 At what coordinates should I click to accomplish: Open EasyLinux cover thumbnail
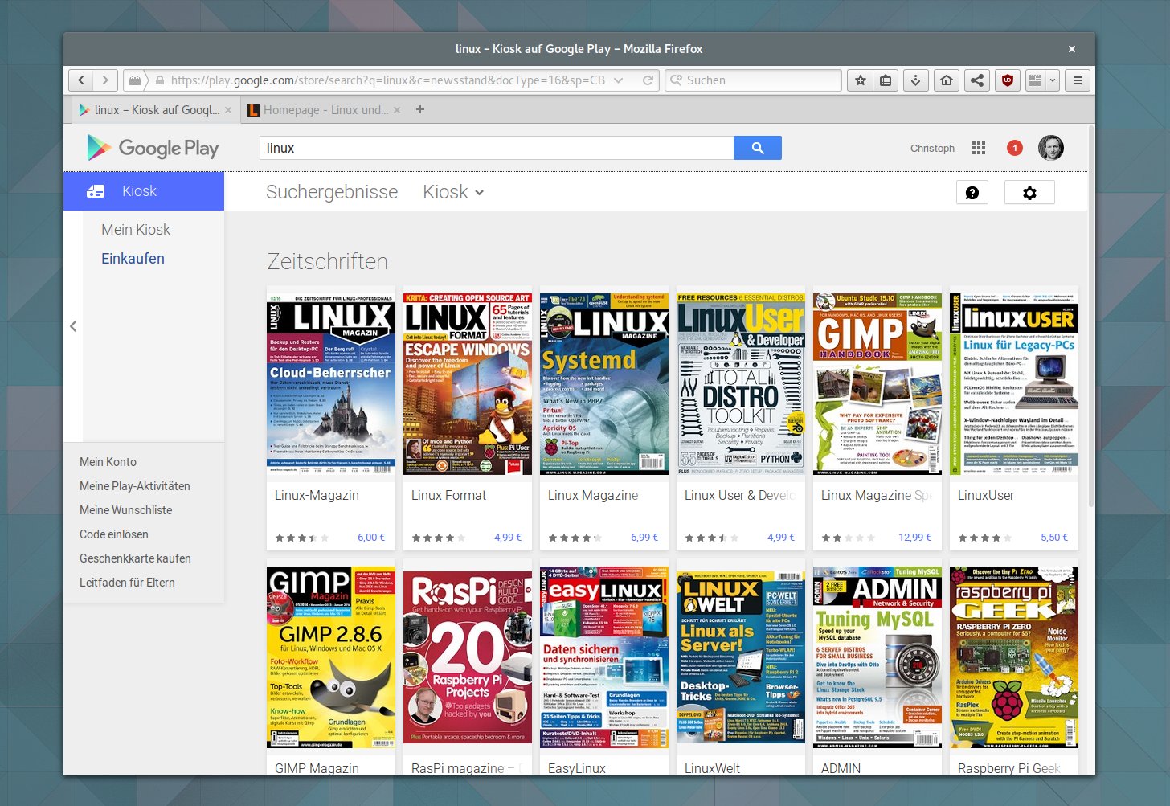604,657
